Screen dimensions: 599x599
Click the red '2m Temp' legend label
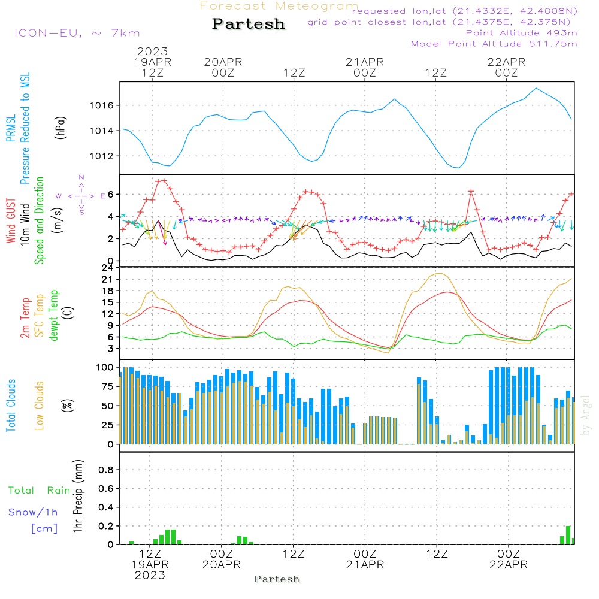click(x=25, y=318)
